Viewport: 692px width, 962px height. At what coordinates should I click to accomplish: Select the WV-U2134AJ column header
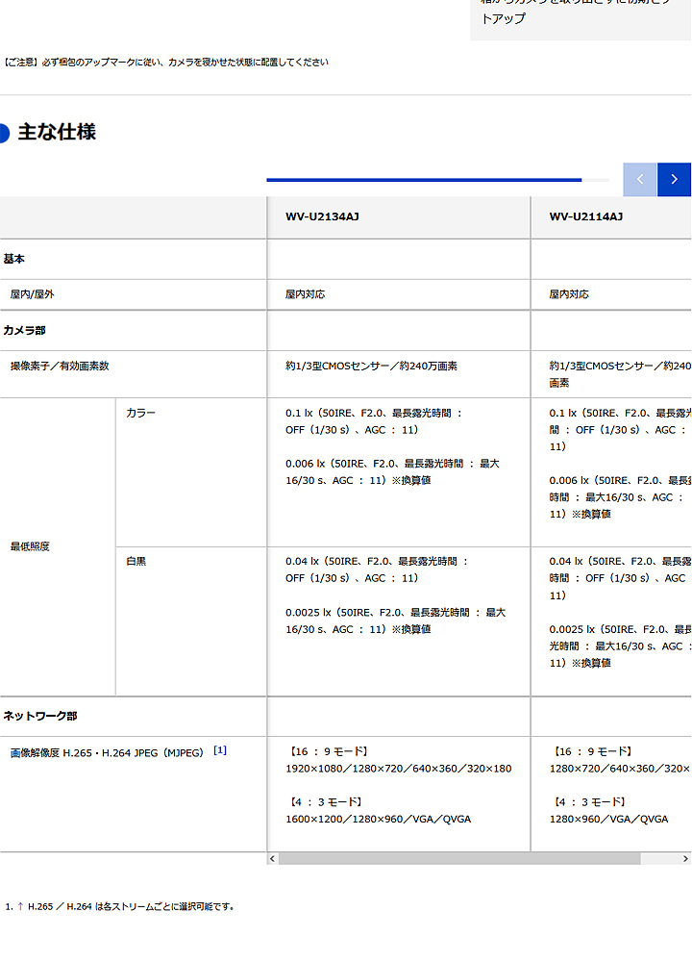[399, 217]
